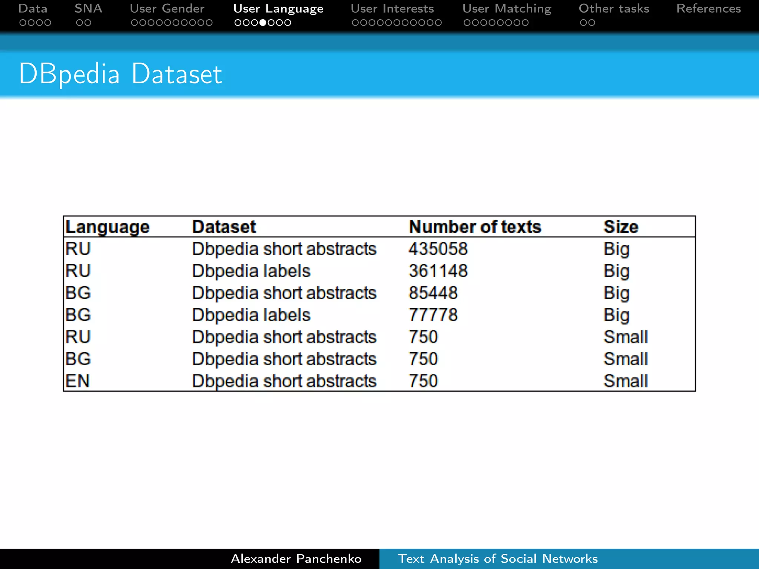The height and width of the screenshot is (569, 759).
Task: Open the Data section in navigation bar
Action: click(x=33, y=9)
